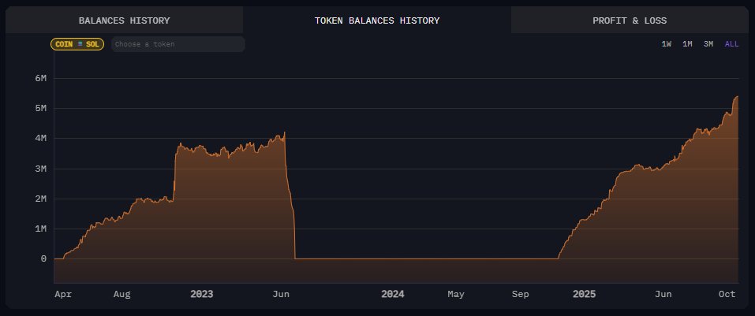Click the latest data point near Oct
Viewport: 755px width, 316px height.
(x=737, y=97)
